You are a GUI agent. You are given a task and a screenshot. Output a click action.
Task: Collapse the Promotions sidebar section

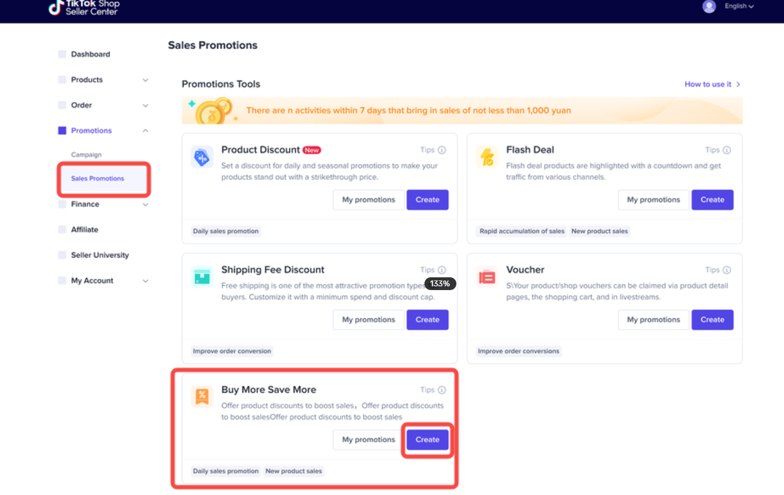pyautogui.click(x=145, y=131)
